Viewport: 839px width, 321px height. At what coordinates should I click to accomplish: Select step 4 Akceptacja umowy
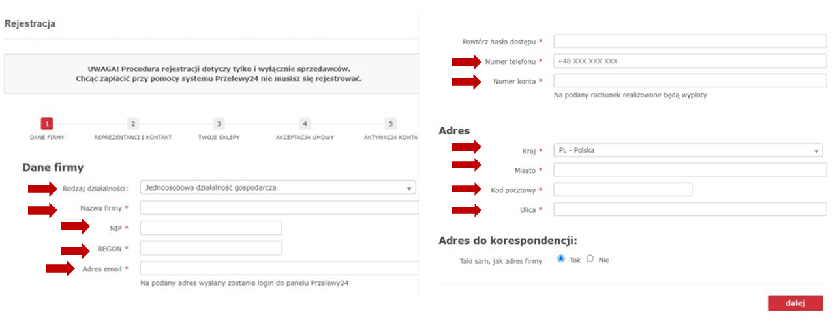305,123
